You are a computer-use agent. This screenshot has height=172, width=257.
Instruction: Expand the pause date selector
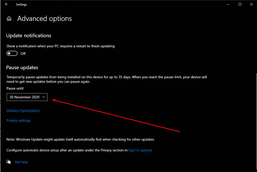pos(27,97)
